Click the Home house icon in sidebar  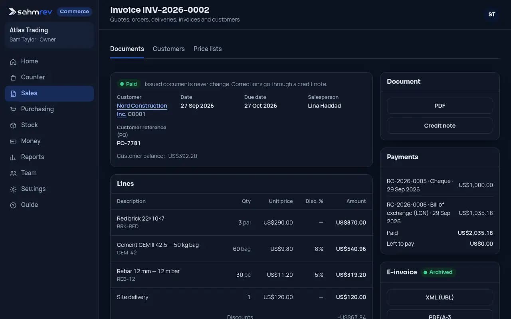(13, 61)
